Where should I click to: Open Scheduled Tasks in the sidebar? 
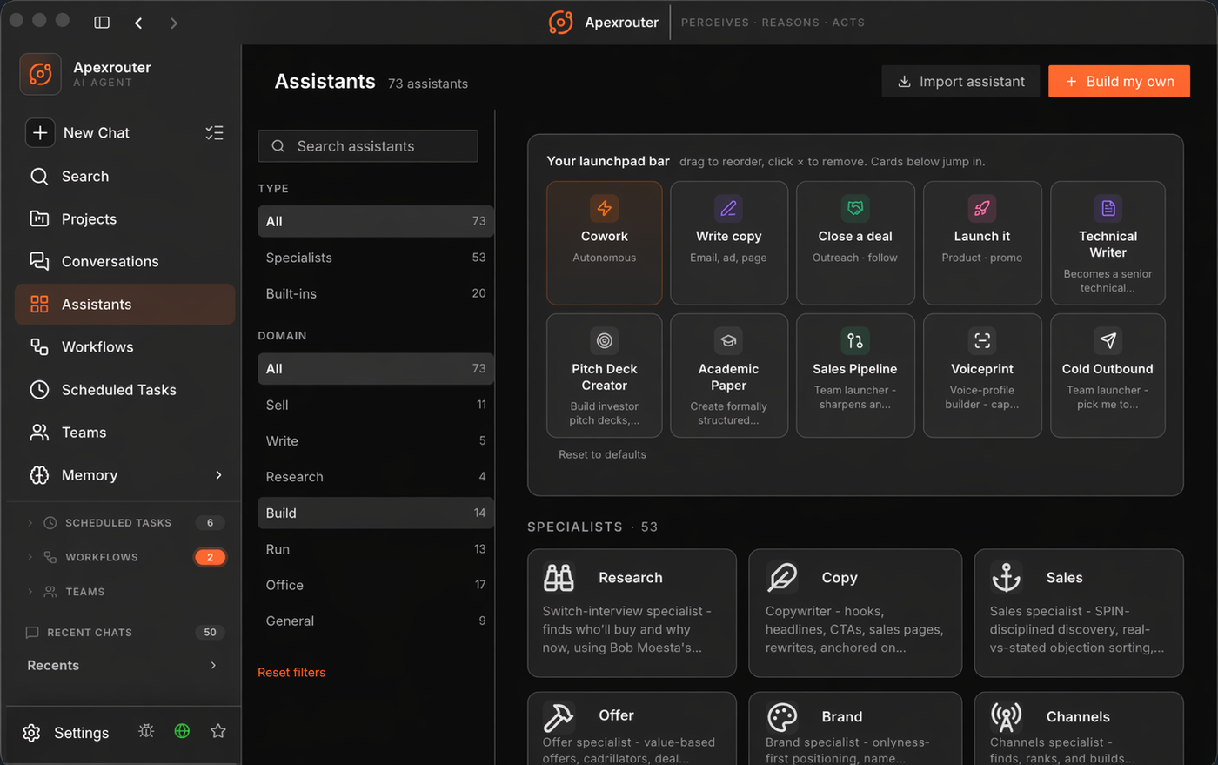tap(124, 389)
